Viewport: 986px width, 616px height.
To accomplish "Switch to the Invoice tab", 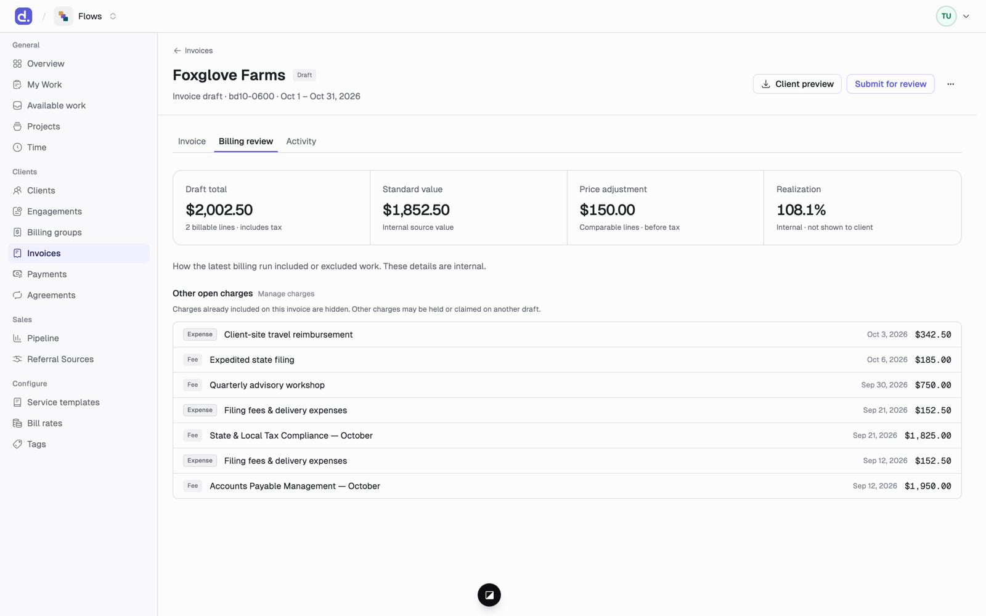I will tap(192, 141).
